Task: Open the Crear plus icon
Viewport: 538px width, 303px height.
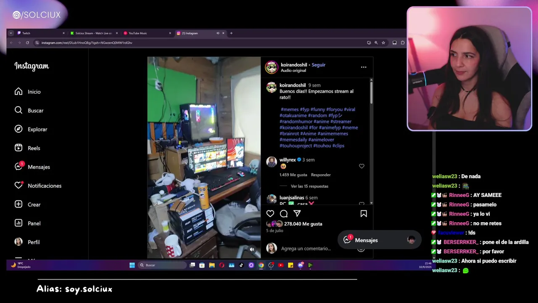Action: [x=18, y=205]
